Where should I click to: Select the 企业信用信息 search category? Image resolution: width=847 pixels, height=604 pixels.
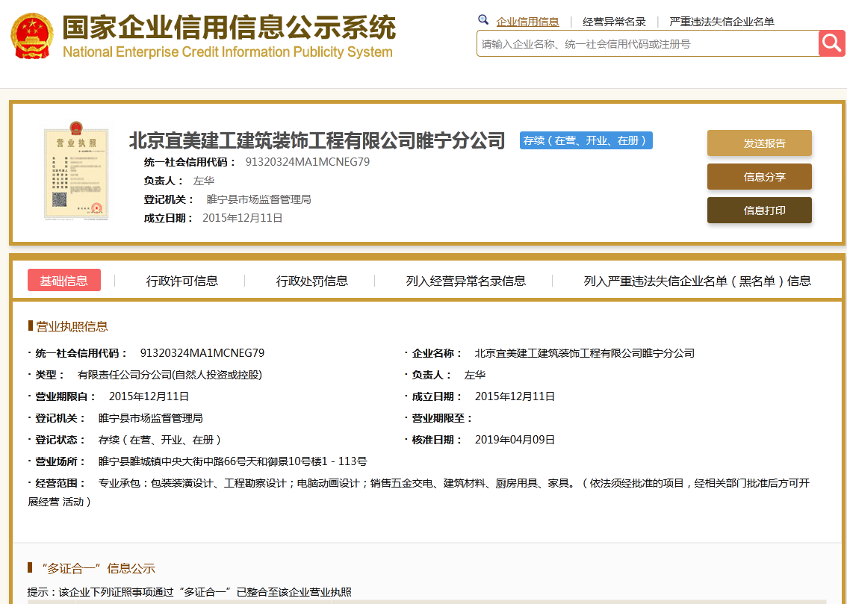click(528, 22)
